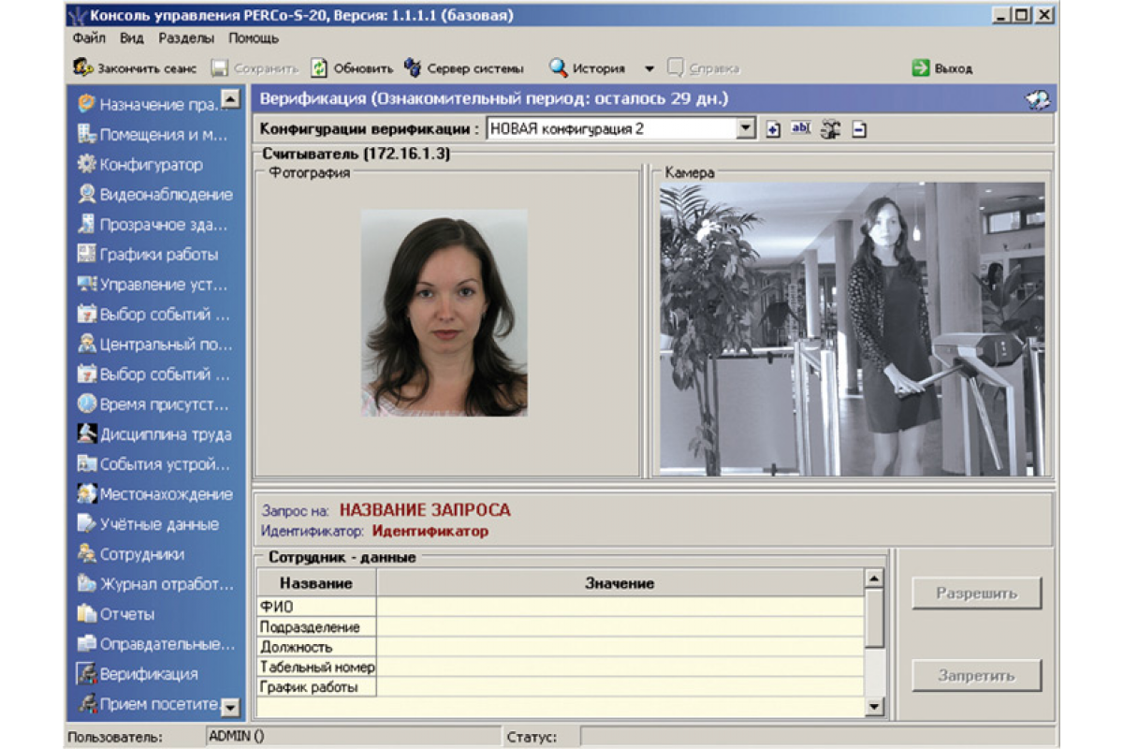The height and width of the screenshot is (749, 1123).
Task: Open Прием посетите... in the sidebar
Action: pos(150,703)
